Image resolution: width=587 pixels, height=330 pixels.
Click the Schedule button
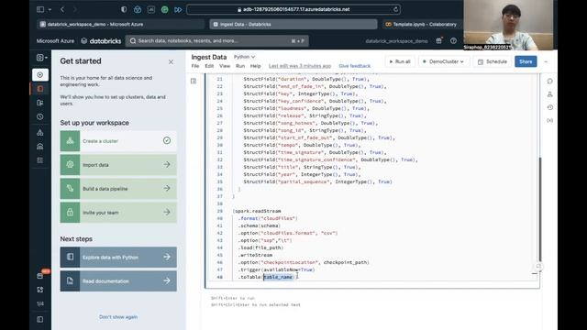[x=493, y=61]
